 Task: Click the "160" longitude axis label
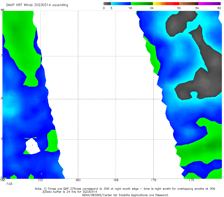(x=78, y=180)
